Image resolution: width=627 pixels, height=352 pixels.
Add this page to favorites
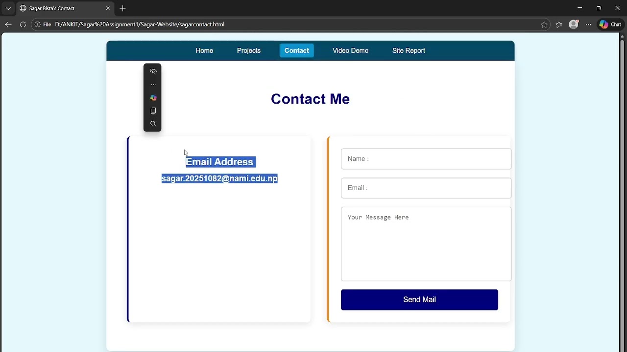[544, 24]
